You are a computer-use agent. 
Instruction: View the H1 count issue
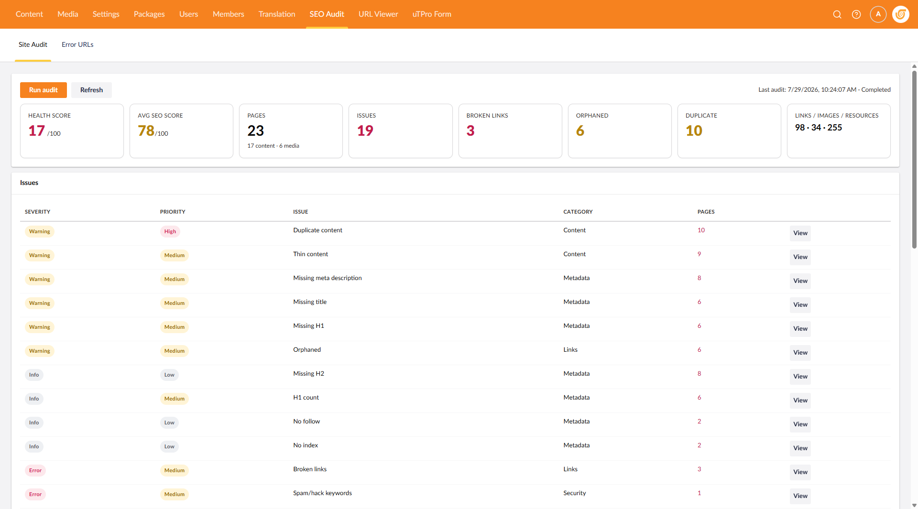(x=800, y=401)
